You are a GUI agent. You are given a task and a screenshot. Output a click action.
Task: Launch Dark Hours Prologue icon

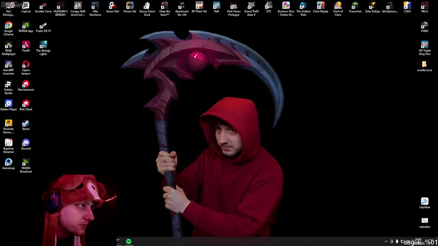(x=234, y=9)
